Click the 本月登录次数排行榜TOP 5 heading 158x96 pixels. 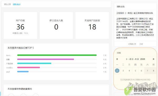[x=21, y=48]
